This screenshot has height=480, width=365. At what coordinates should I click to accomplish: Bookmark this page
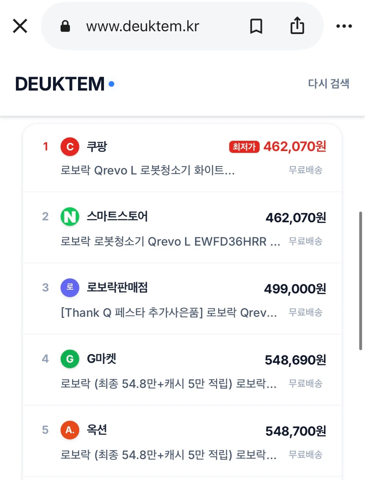pos(256,26)
